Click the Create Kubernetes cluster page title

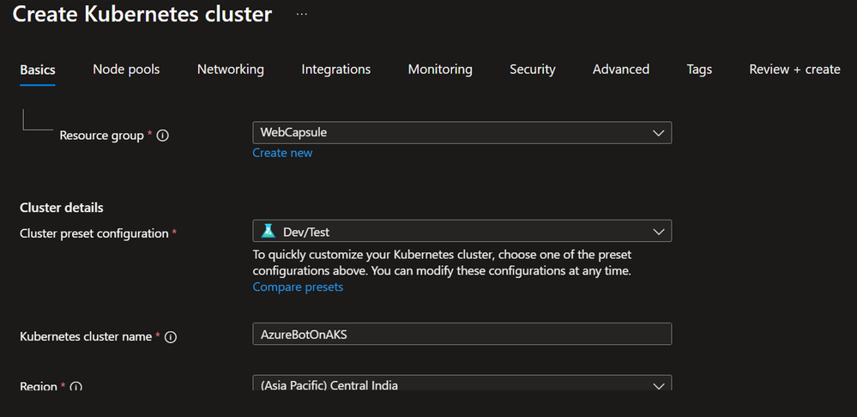tap(142, 15)
